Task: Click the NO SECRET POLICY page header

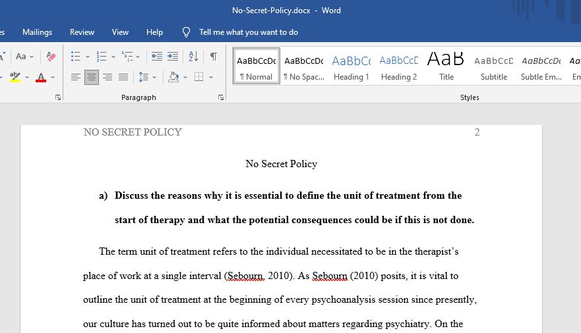Action: pyautogui.click(x=133, y=132)
